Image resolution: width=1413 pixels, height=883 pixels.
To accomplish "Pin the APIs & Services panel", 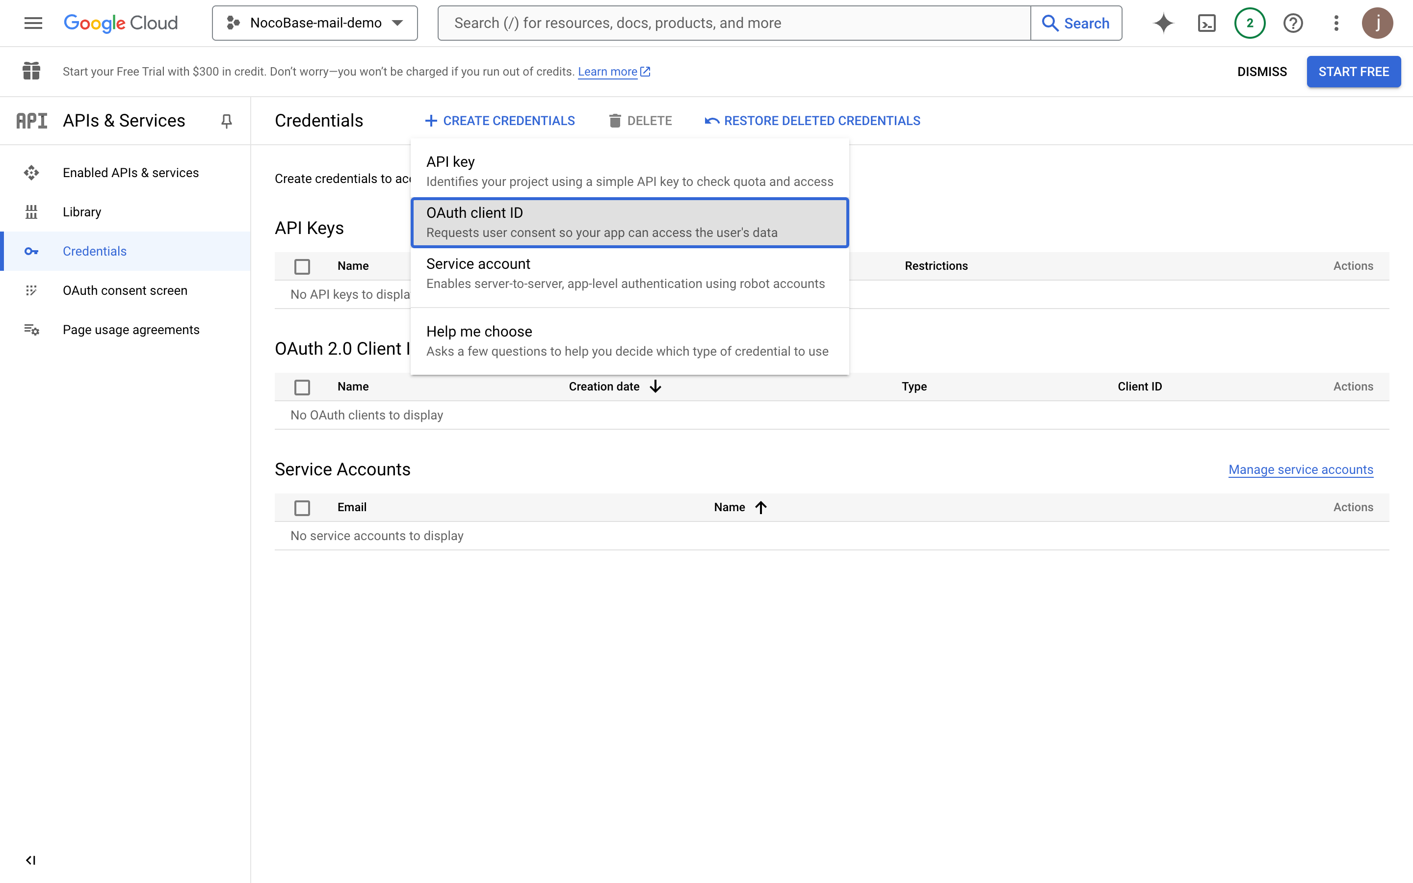I will click(x=227, y=120).
